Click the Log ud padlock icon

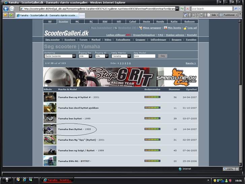185,28
